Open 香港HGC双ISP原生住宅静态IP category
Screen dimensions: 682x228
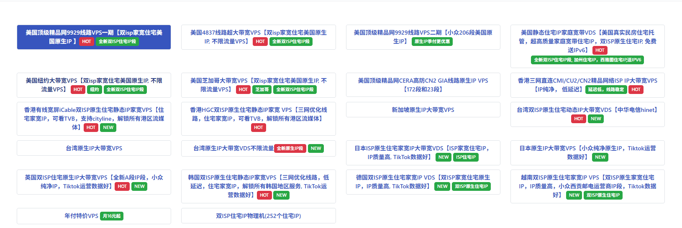[258, 119]
